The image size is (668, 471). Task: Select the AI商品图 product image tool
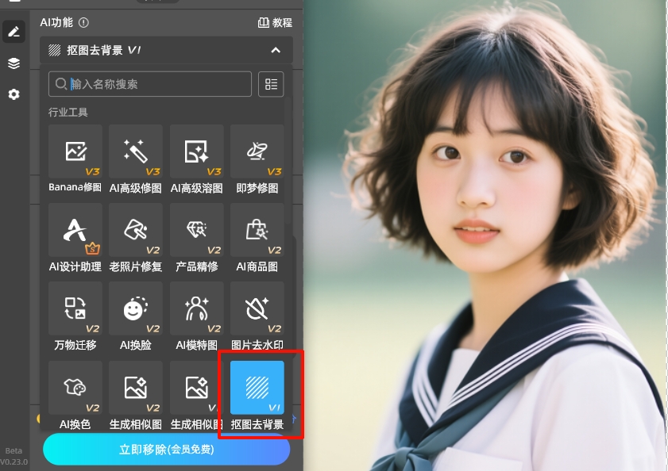[257, 230]
